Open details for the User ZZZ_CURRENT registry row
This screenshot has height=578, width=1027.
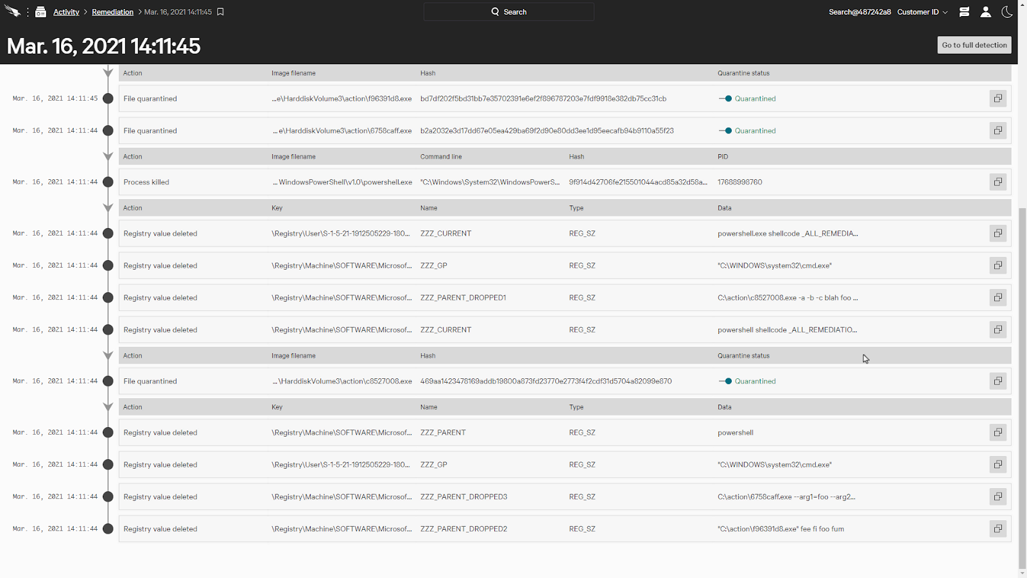pos(998,233)
